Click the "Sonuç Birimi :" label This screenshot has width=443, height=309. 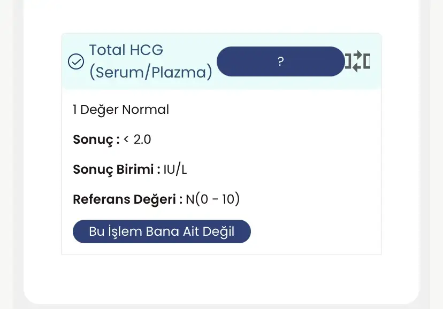pyautogui.click(x=117, y=170)
